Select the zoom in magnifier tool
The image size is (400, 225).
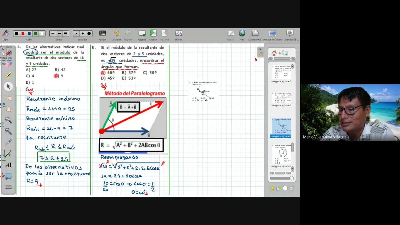[x=8, y=120]
